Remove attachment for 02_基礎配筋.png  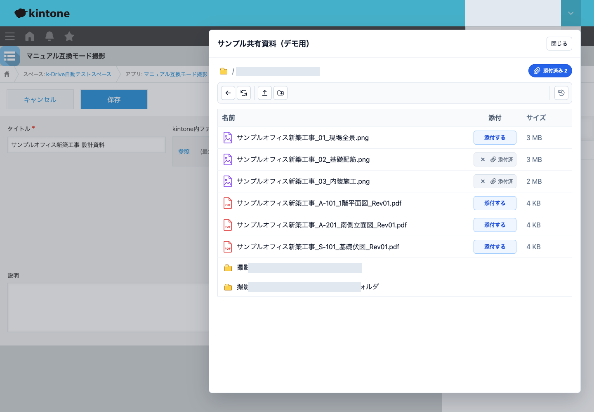coord(483,159)
